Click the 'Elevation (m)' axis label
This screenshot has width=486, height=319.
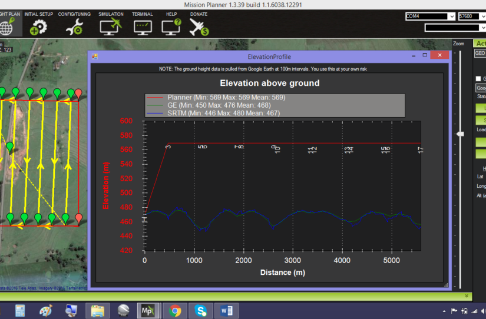(105, 185)
